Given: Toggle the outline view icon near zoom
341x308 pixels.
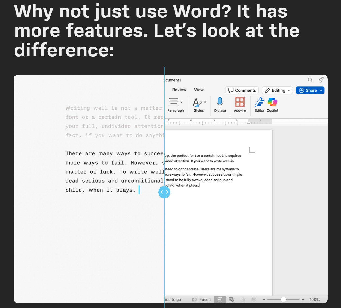Looking at the screenshot, I should click(x=243, y=299).
